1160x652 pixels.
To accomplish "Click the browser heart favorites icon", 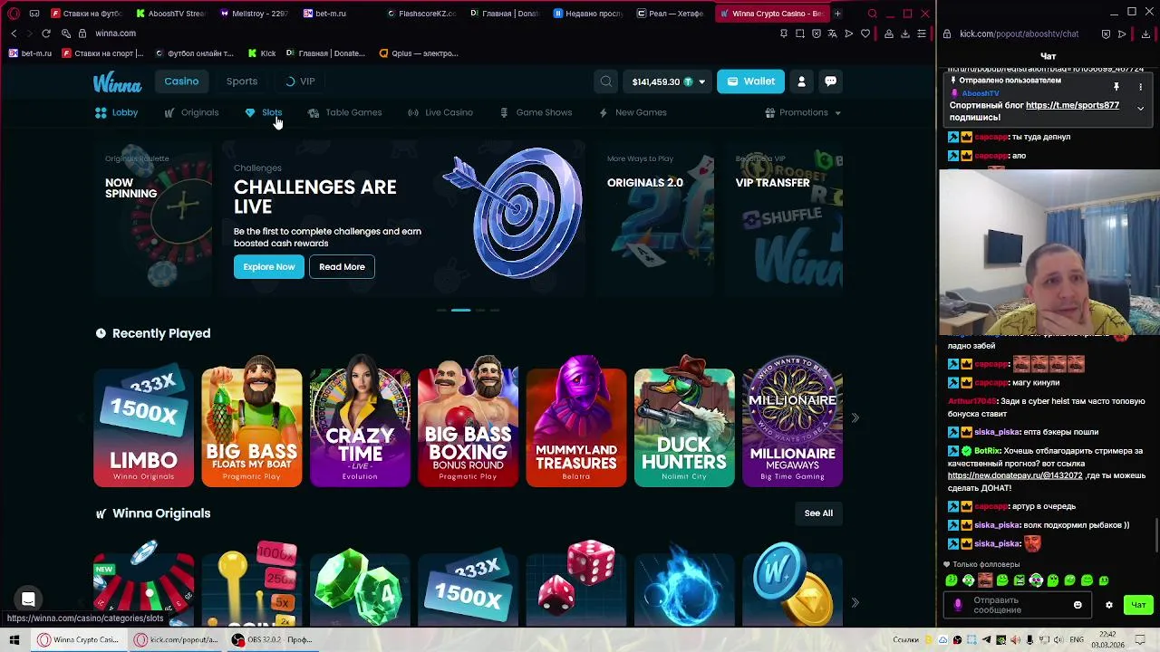I will (x=865, y=34).
